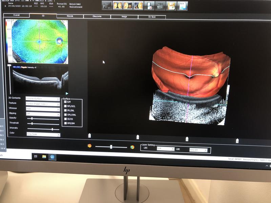
Task: Switch to the Glaucoma tab
Action: [97, 16]
